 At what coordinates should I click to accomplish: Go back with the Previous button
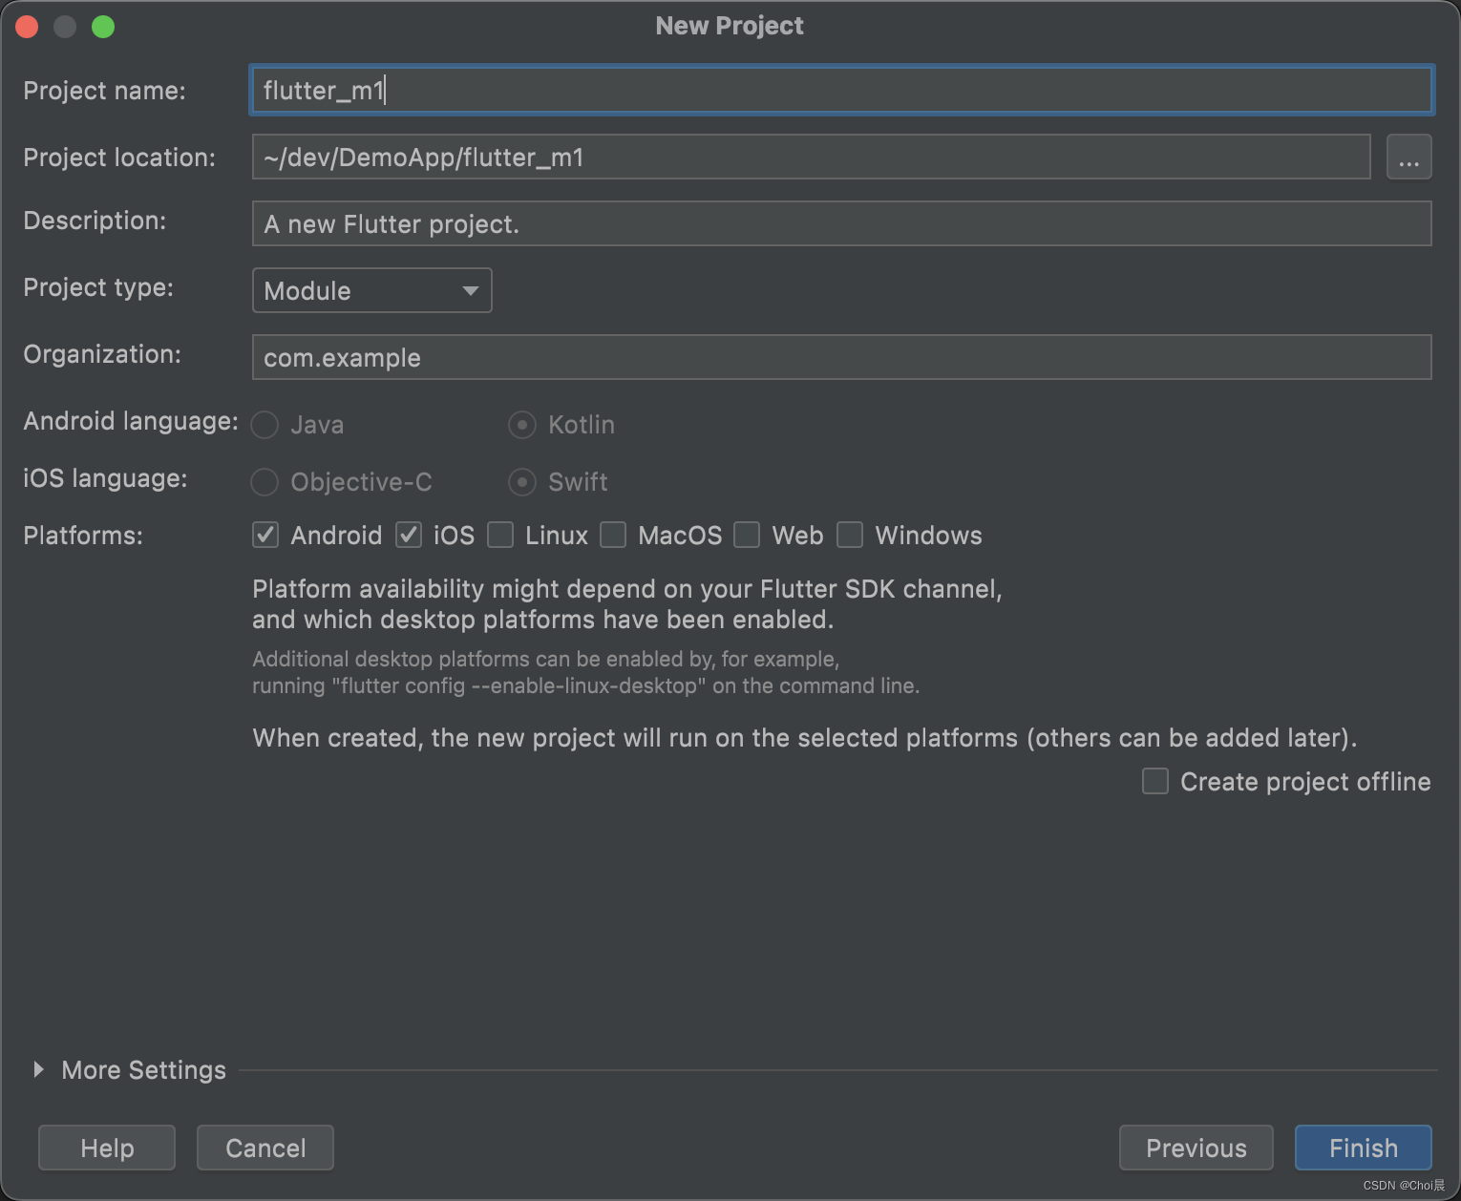pos(1196,1148)
